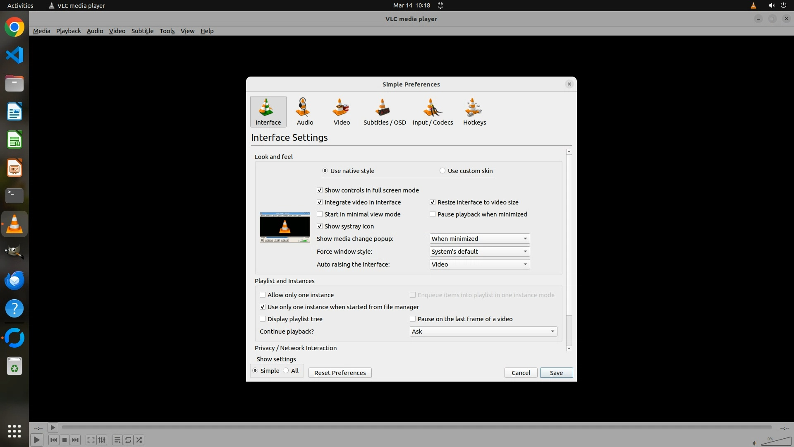Open Force window style dropdown
Image resolution: width=794 pixels, height=447 pixels.
[x=479, y=252]
